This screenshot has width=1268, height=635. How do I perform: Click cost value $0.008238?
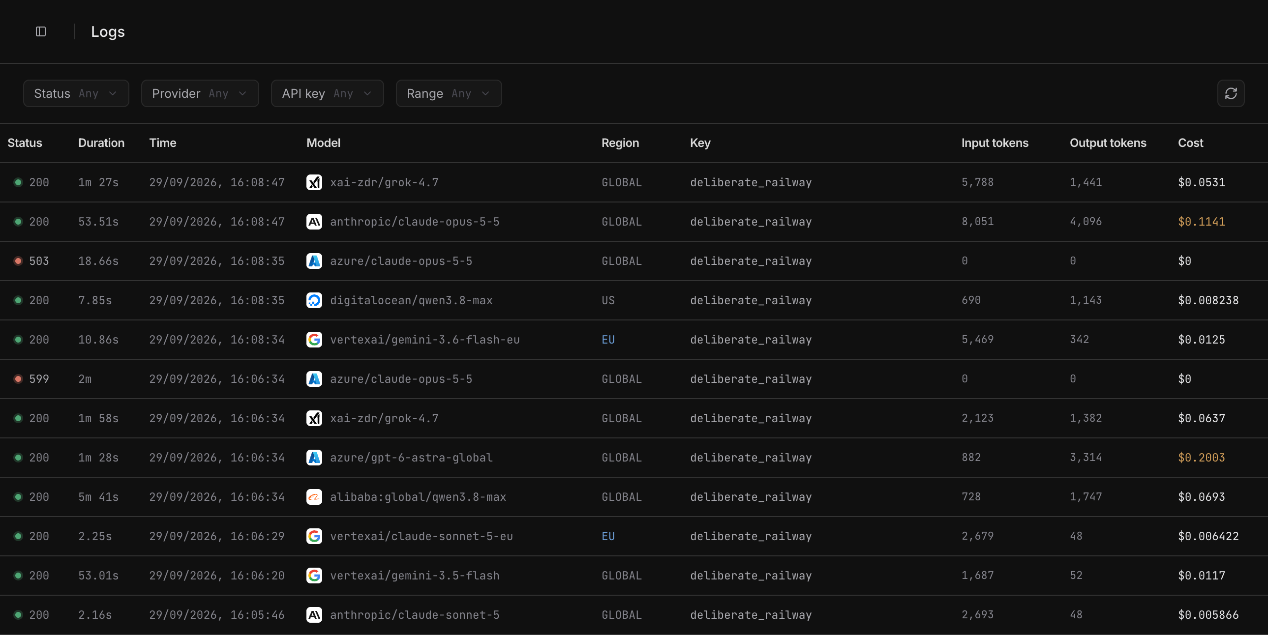(1208, 300)
